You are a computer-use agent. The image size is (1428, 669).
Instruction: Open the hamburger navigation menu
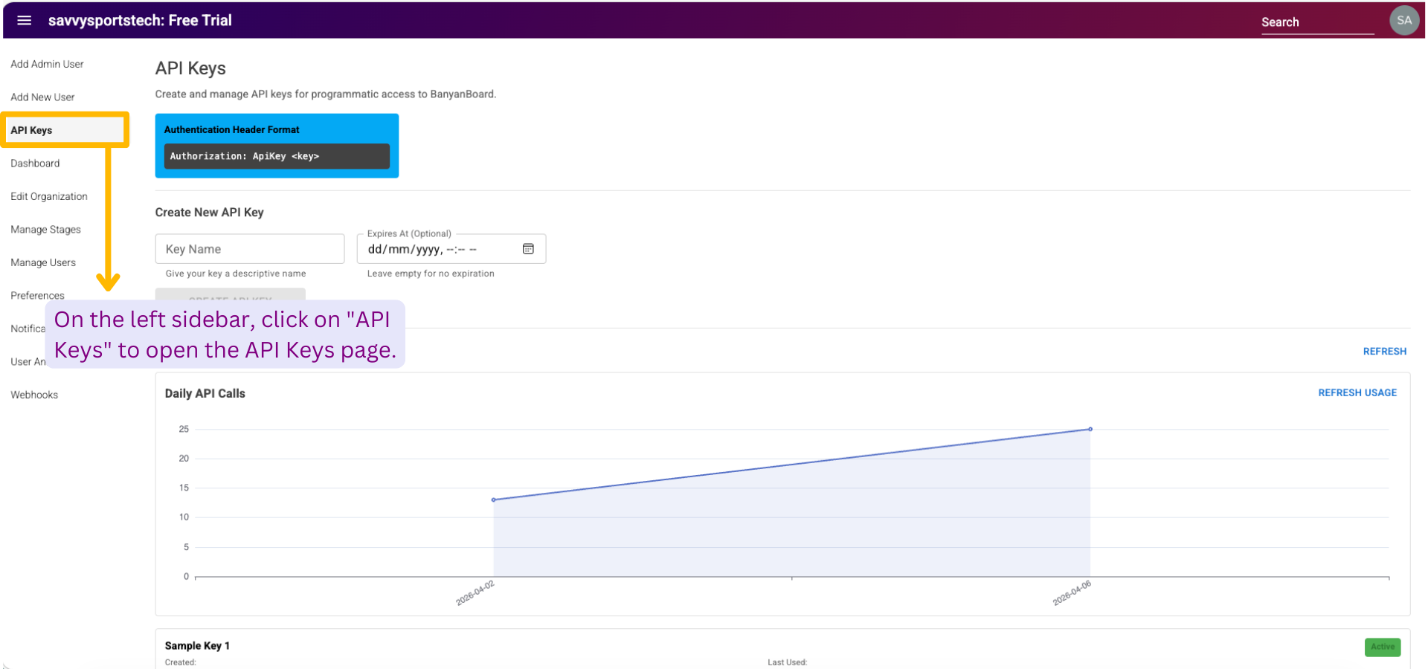coord(25,21)
